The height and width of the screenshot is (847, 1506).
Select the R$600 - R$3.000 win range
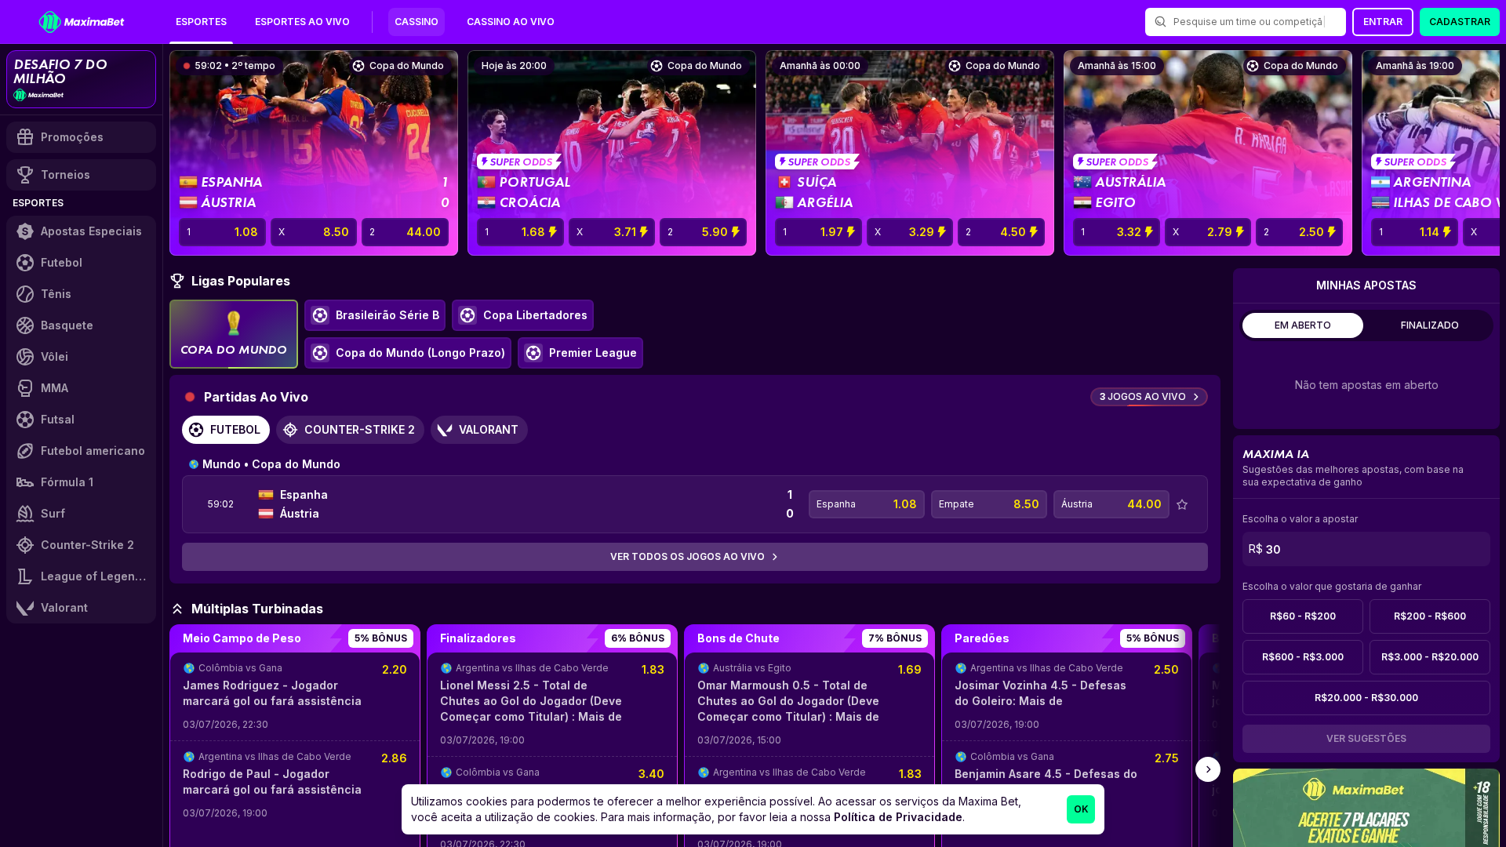point(1303,657)
